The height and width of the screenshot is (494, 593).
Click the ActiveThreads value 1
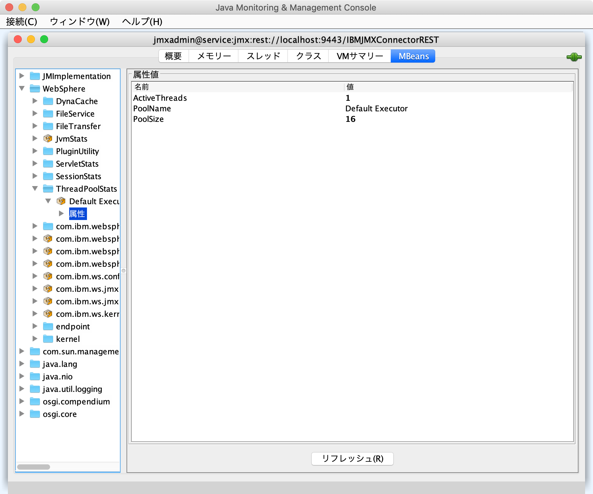pyautogui.click(x=348, y=98)
